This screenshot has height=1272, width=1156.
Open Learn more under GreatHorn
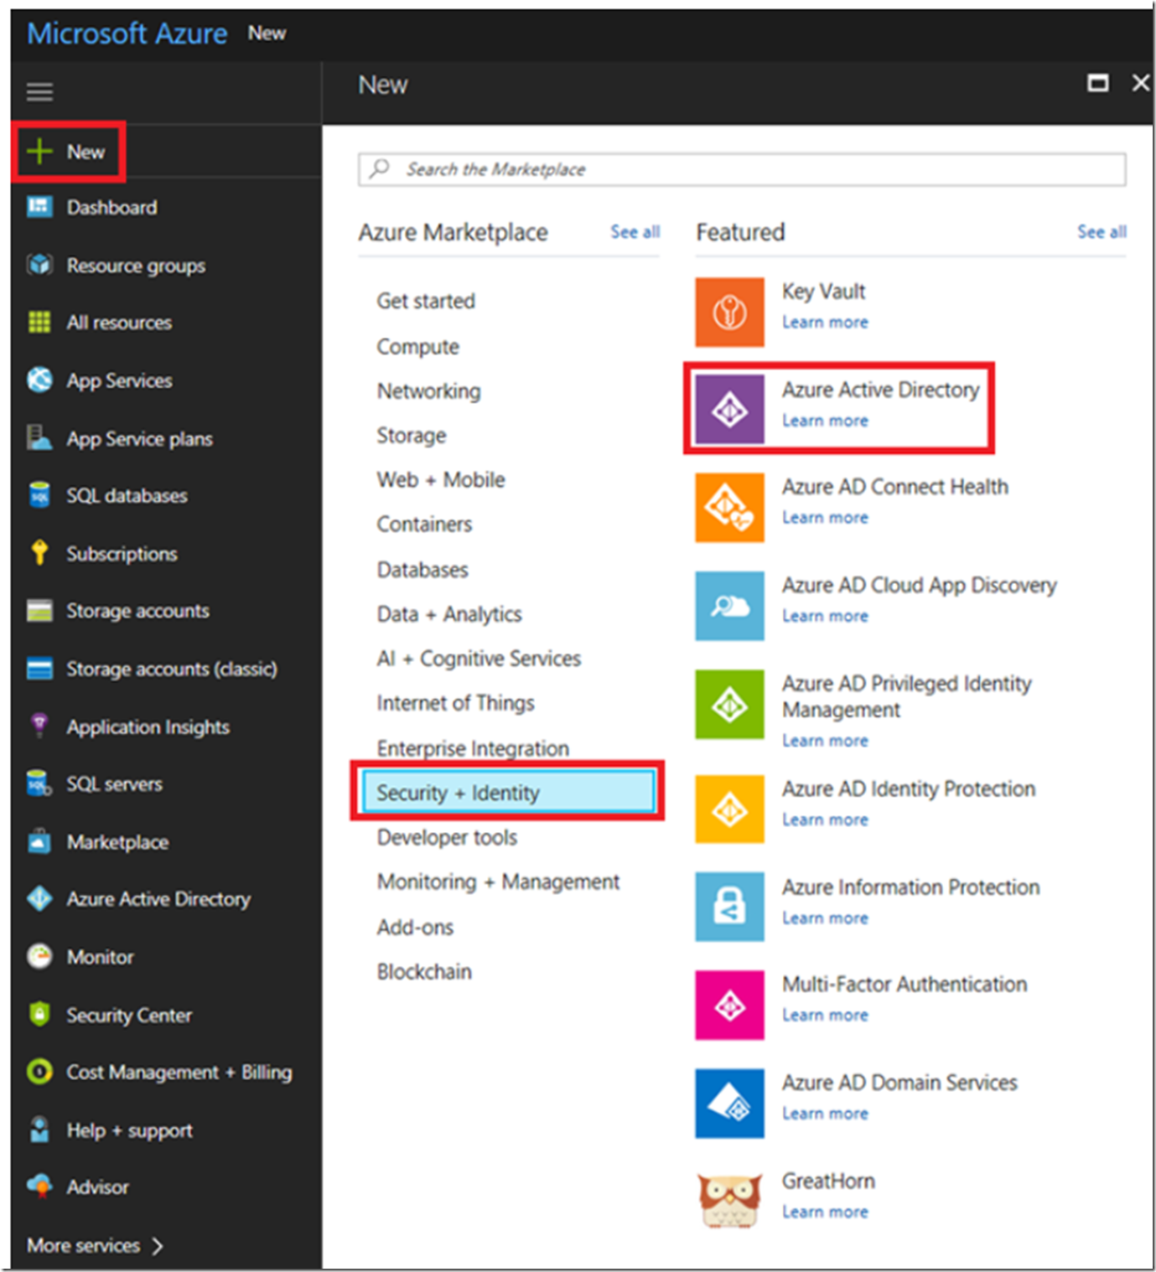coord(825,1212)
